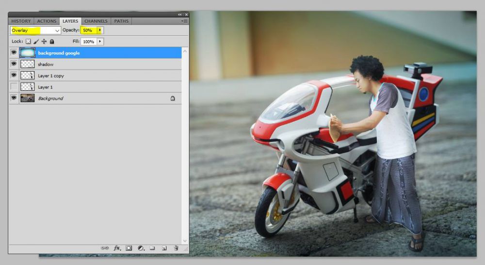Enable Lock Image Pixels brush icon
This screenshot has height=265, width=485.
coord(36,42)
